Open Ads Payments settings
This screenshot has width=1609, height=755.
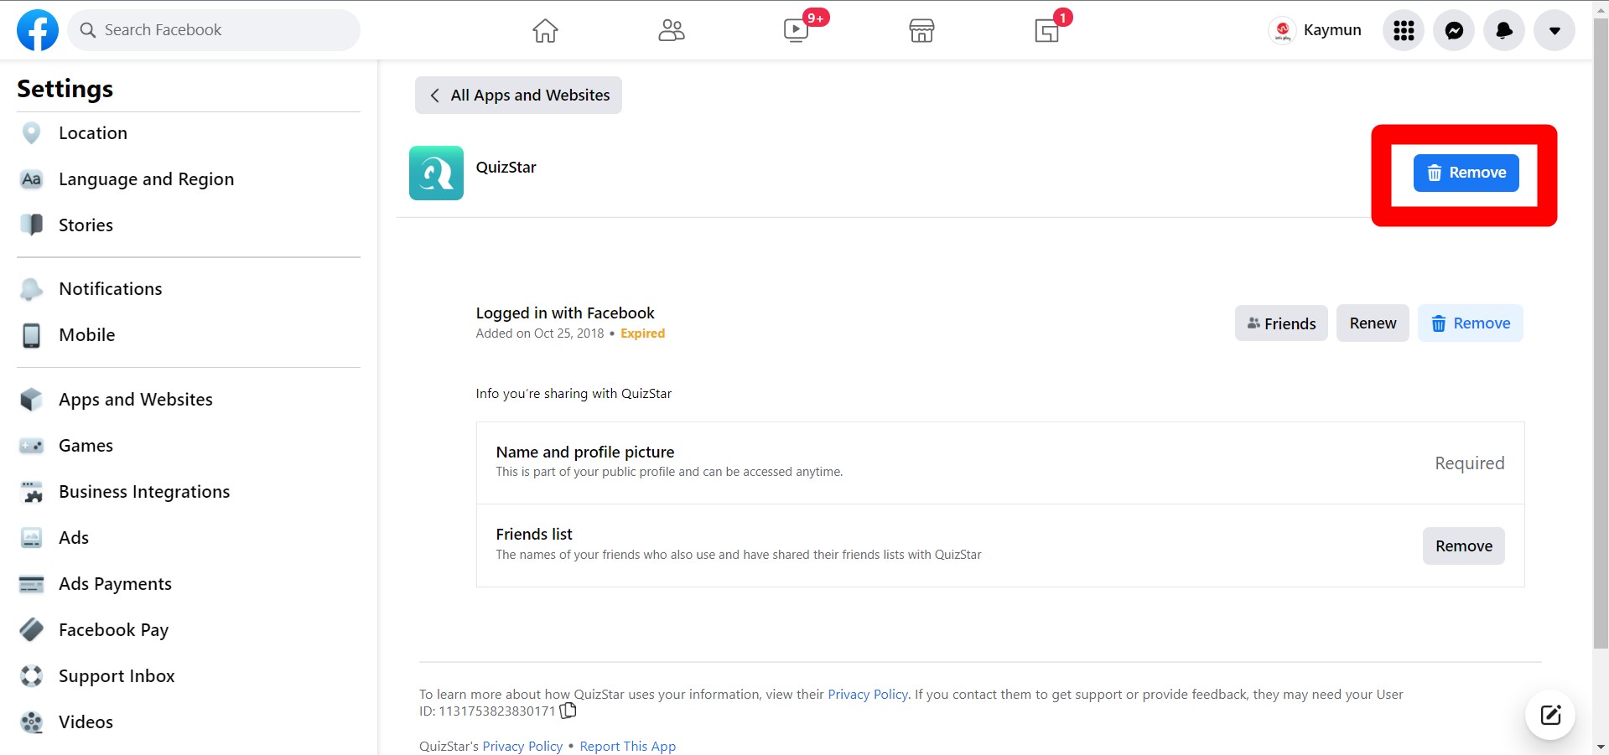(x=189, y=584)
